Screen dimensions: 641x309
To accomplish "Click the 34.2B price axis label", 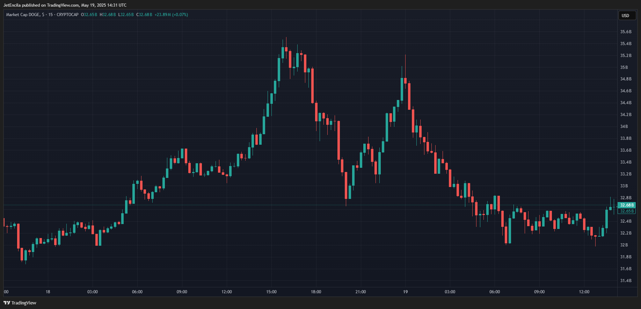I will (626, 115).
